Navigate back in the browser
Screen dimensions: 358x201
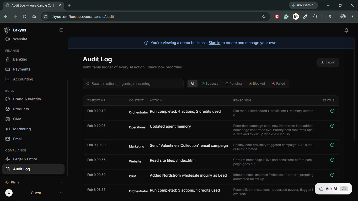[x=6, y=17]
